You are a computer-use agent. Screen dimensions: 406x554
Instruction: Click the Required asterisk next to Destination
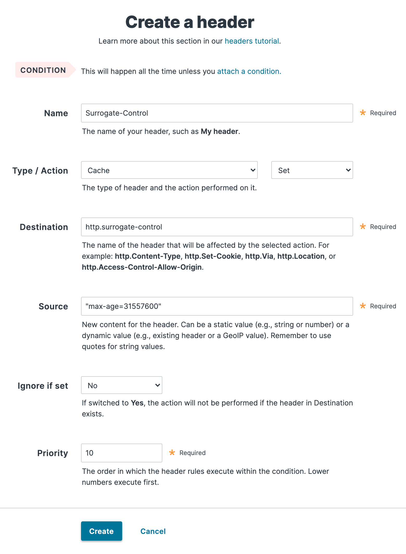[362, 227]
